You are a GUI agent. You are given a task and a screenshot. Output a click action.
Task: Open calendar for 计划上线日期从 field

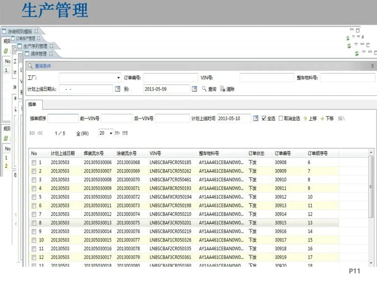pos(118,89)
